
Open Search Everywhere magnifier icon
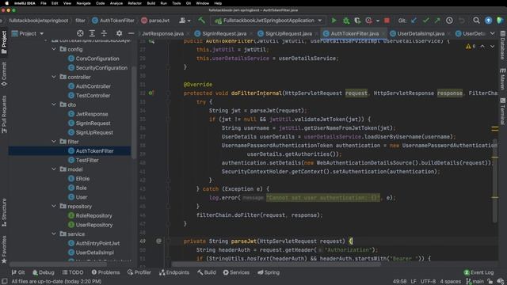pos(476,21)
